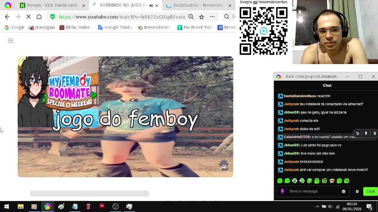Open the browser logo menu at top-left
This screenshot has height=212, width=378.
point(8,5)
